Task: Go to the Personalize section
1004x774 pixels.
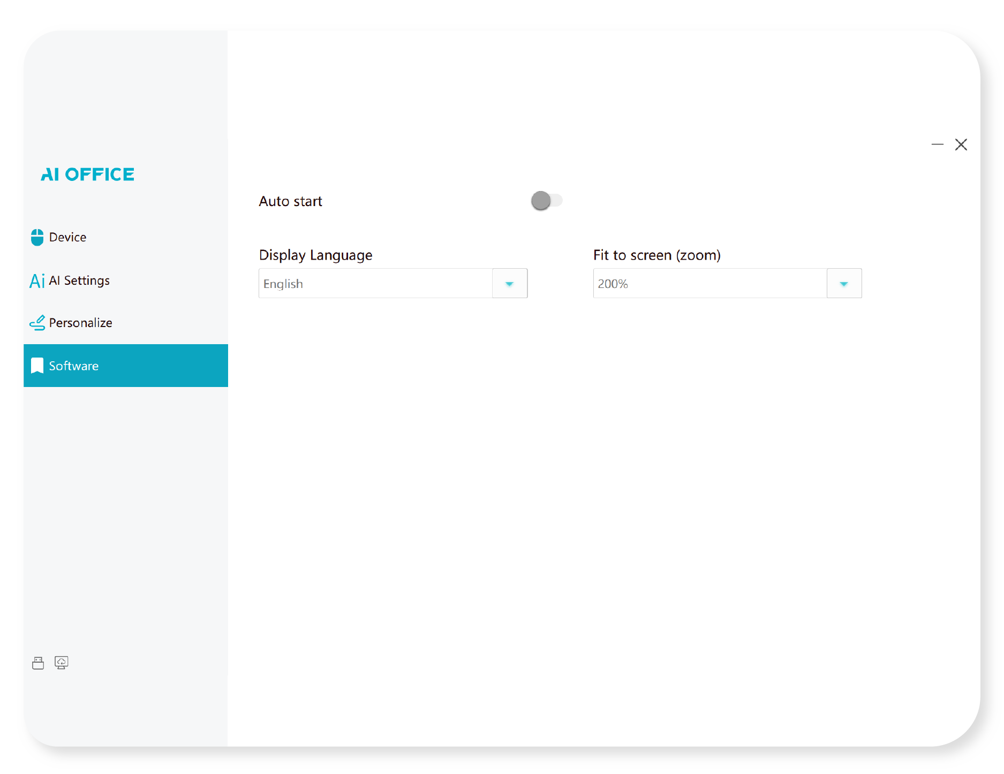Action: [x=80, y=323]
